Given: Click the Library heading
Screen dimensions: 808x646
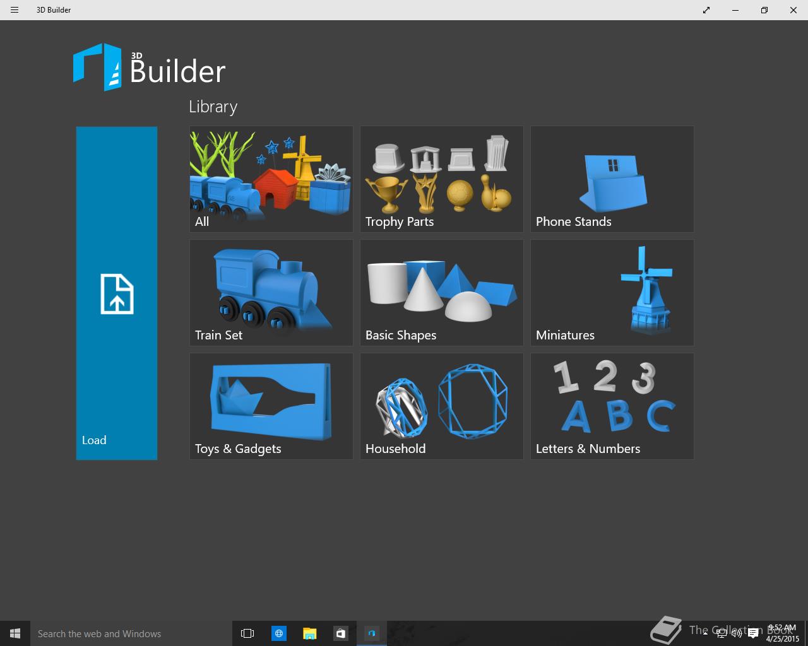Looking at the screenshot, I should click(213, 107).
